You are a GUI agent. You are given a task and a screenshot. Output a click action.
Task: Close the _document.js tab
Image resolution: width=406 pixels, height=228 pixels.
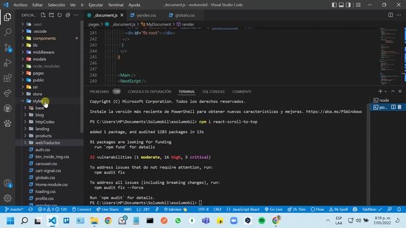click(122, 15)
